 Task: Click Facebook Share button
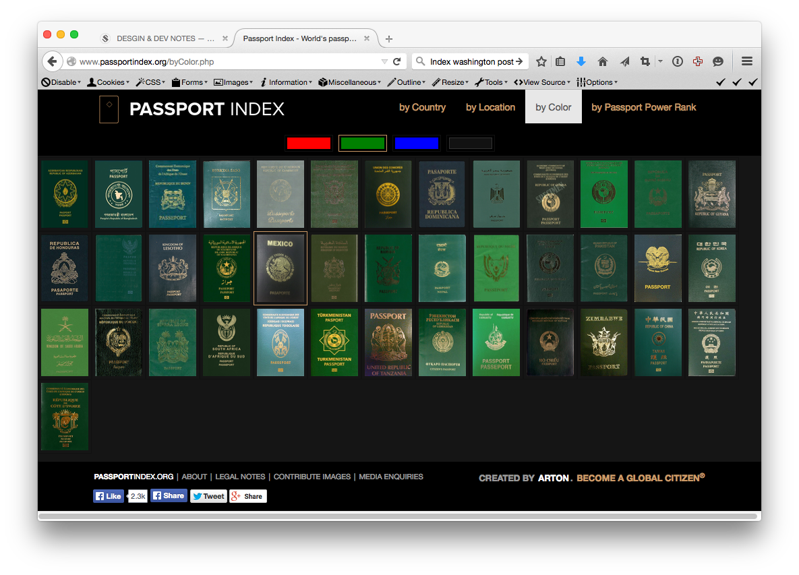point(169,495)
